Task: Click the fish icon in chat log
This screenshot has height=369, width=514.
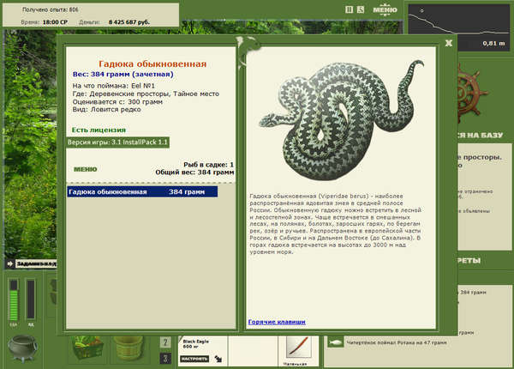Action: point(335,342)
